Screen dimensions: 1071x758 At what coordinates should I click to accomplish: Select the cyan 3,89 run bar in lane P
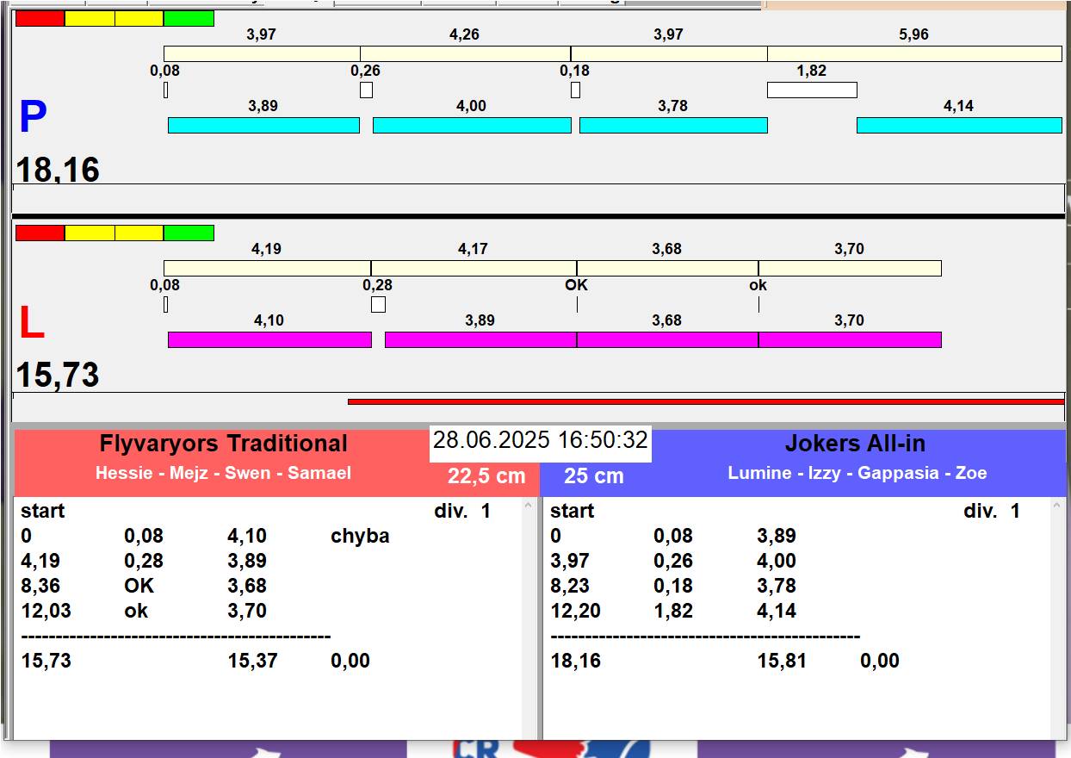click(263, 125)
